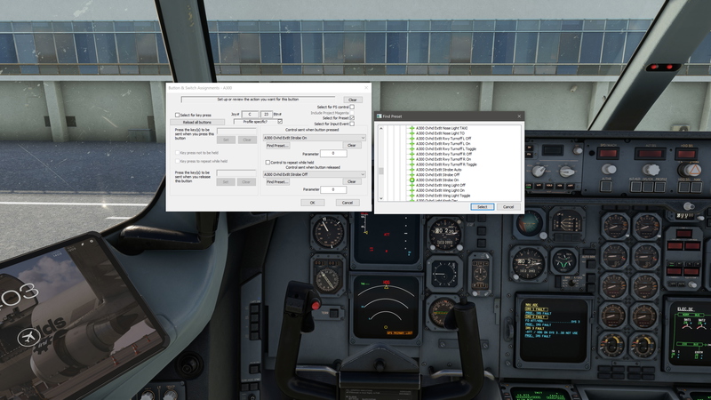This screenshot has height=400, width=711.
Task: Click green icon beside Wing Light On
Action: coord(411,190)
